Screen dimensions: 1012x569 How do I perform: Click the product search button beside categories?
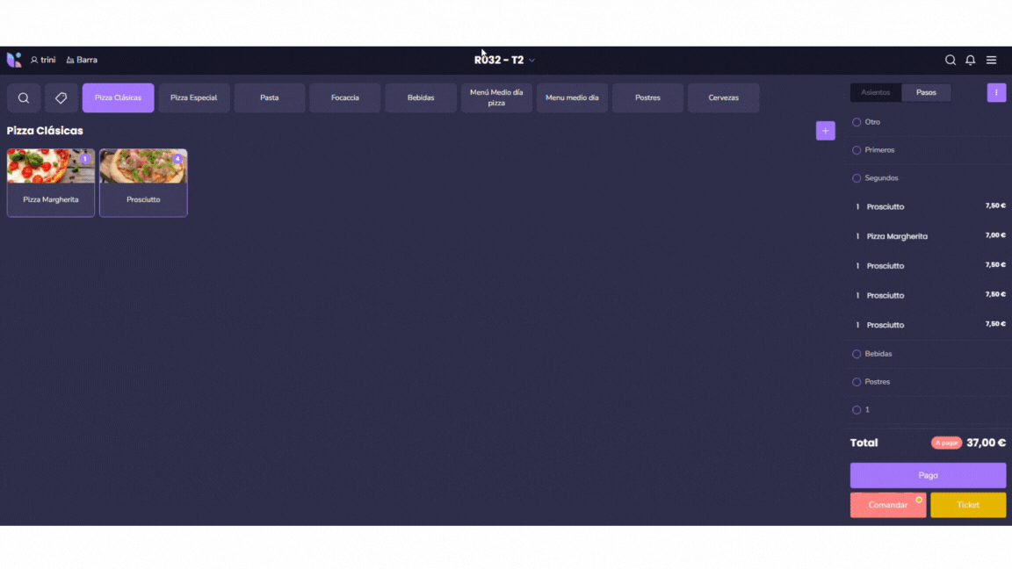(x=24, y=98)
